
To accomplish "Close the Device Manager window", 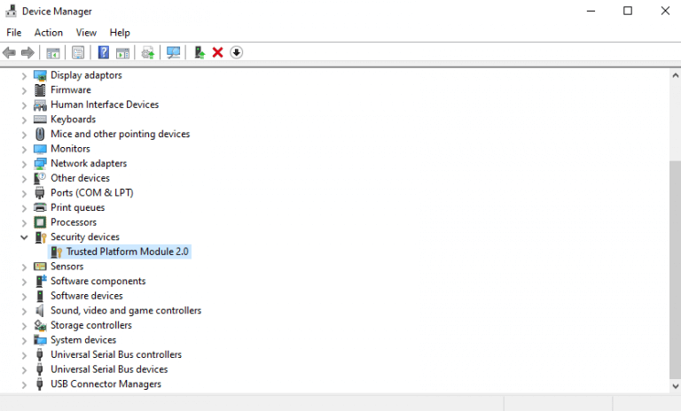I will (x=665, y=11).
